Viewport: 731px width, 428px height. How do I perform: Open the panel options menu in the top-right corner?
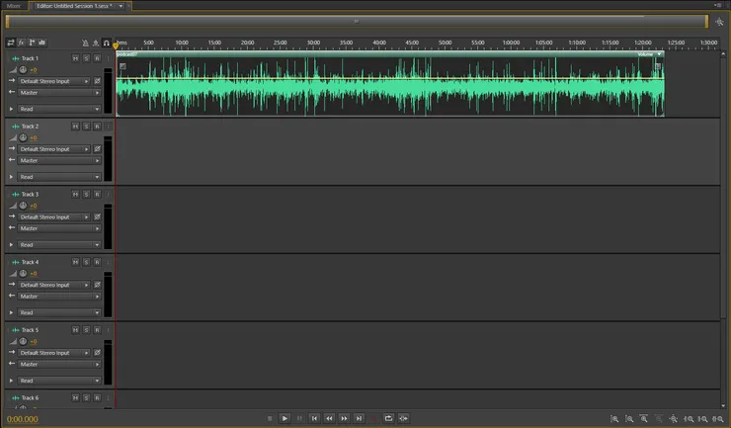(x=718, y=5)
